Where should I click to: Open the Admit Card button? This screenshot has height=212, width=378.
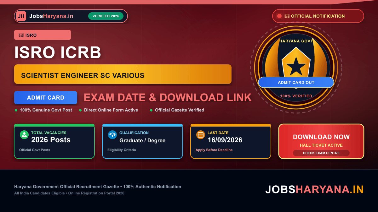click(x=46, y=98)
